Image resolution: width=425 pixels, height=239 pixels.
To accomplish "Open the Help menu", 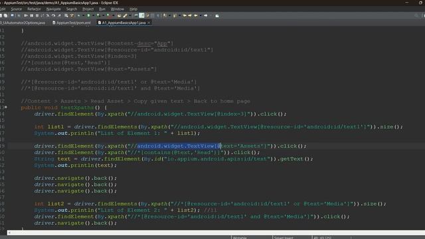I will tap(133, 9).
